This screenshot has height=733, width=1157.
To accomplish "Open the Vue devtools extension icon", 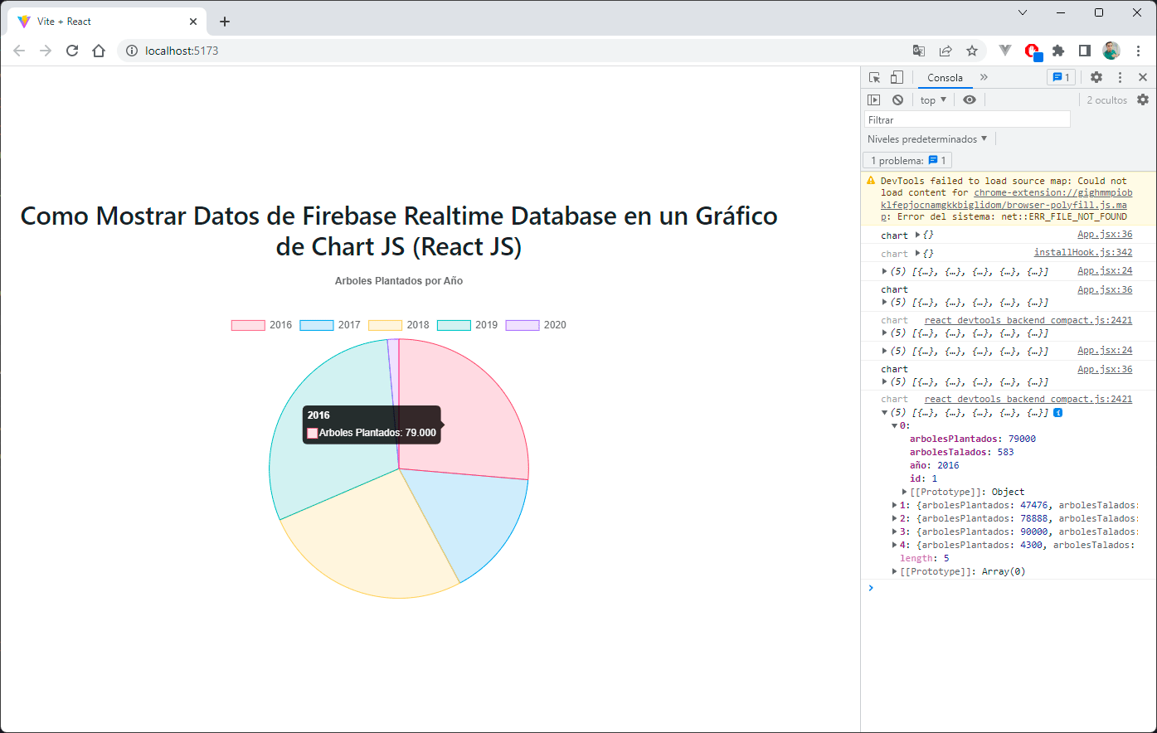I will tap(1005, 51).
